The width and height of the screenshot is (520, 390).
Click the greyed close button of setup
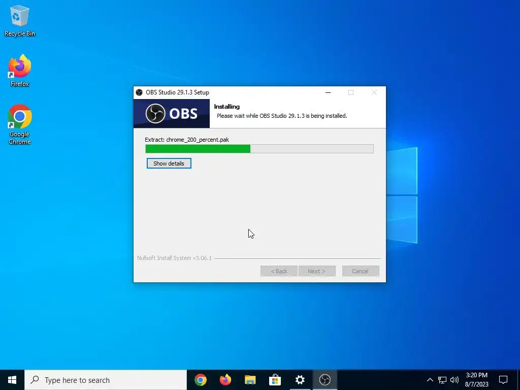[x=374, y=92]
